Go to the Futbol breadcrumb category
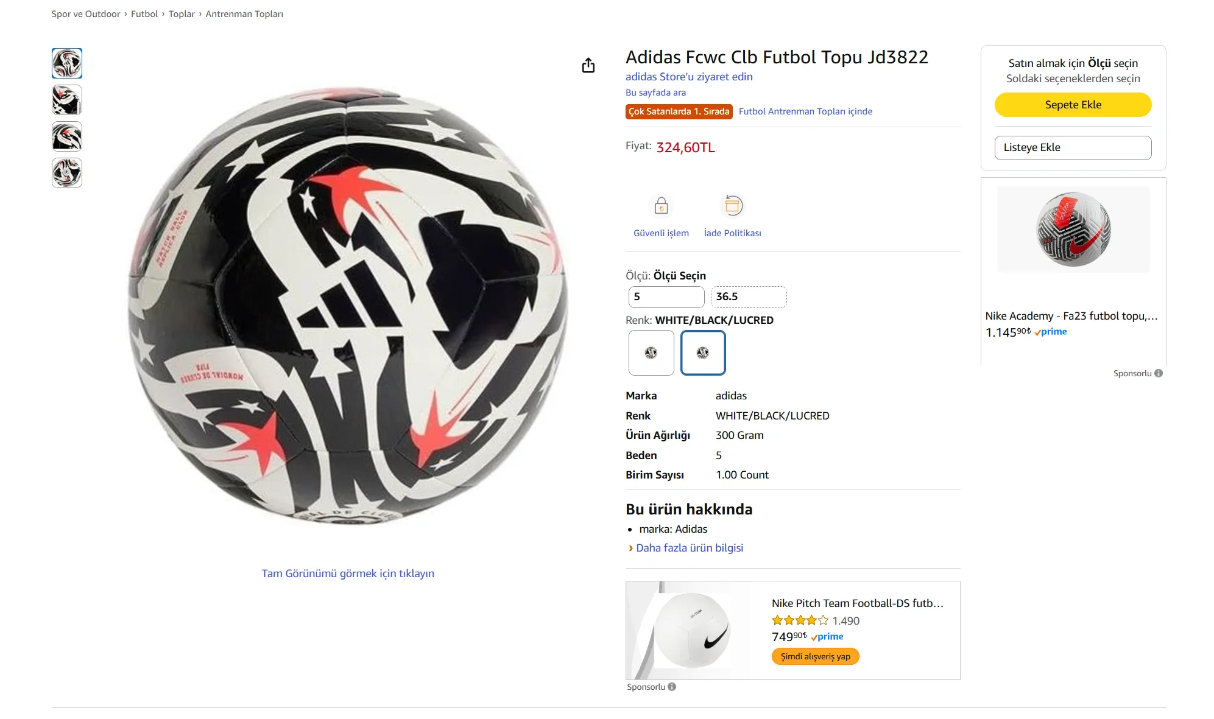This screenshot has height=719, width=1214. [x=144, y=14]
